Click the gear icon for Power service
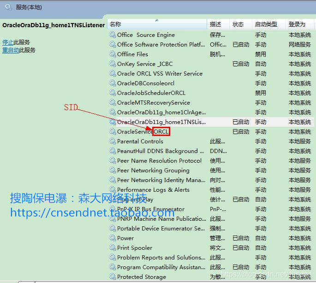 (112, 238)
